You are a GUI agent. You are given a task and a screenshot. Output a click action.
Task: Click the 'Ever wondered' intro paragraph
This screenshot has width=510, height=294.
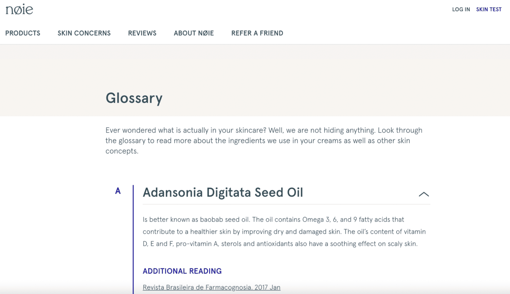[263, 141]
